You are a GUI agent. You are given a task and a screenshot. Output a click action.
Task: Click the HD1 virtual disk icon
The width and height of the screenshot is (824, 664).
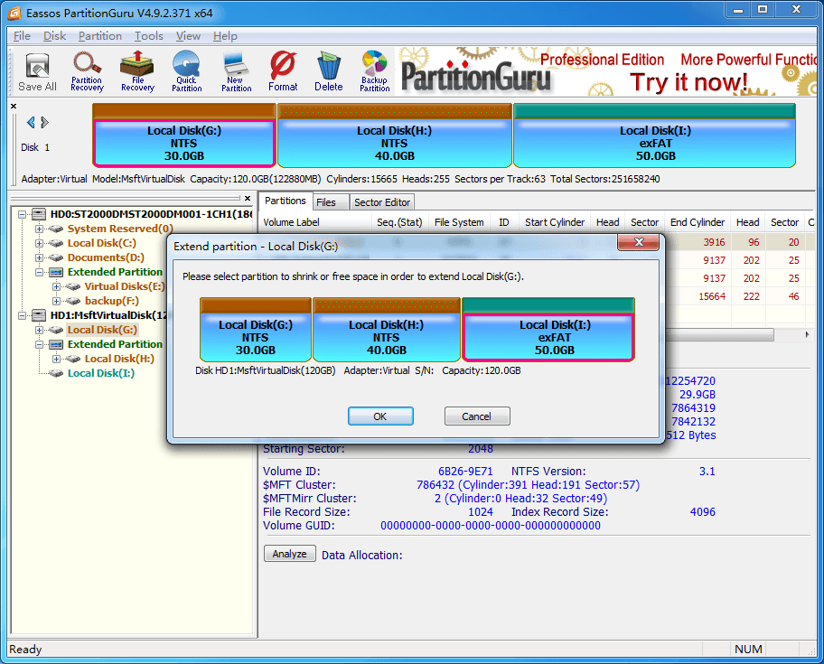[x=39, y=315]
